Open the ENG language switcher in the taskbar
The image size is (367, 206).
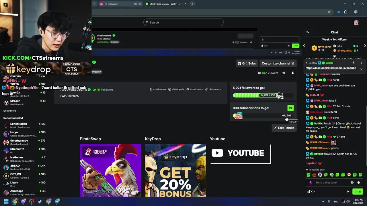click(336, 201)
